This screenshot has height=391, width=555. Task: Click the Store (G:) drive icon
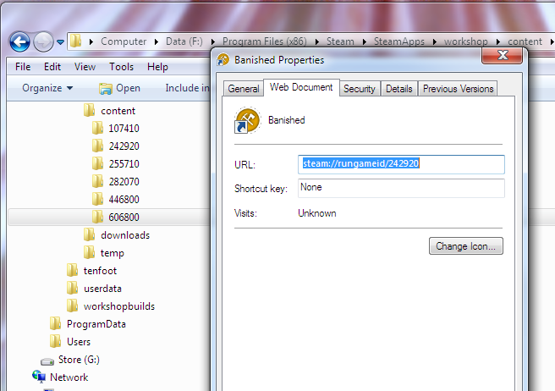click(x=47, y=361)
